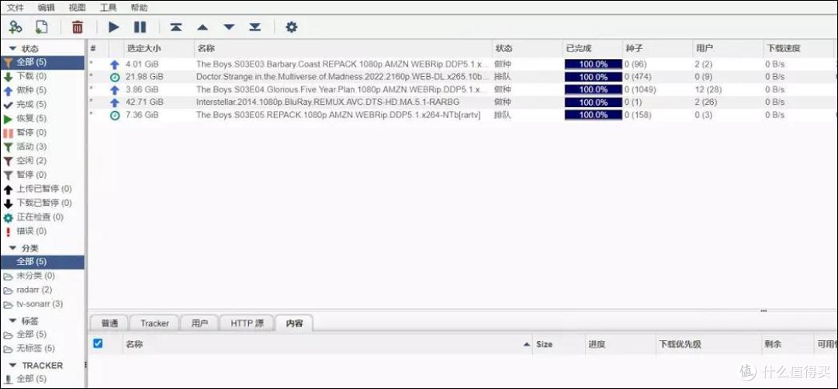Click progress bar of The.Boys.S03E05 torrent

coord(594,115)
